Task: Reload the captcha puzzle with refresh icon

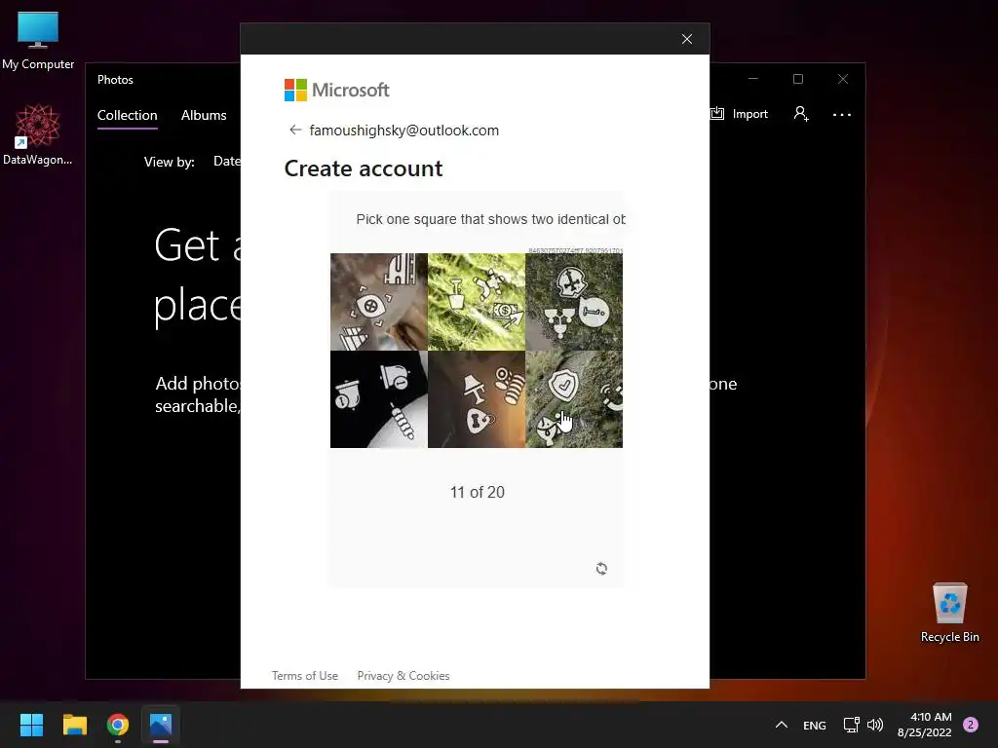Action: tap(601, 568)
